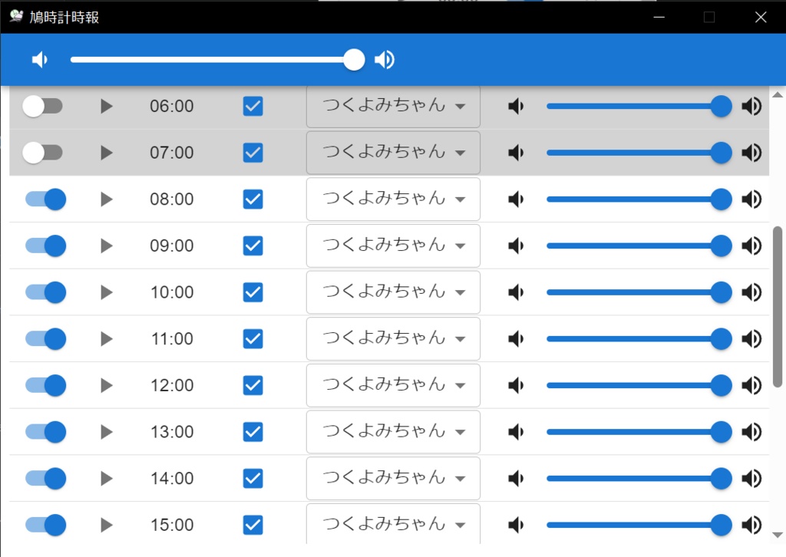Image resolution: width=786 pixels, height=557 pixels.
Task: Switch off the 15:00 chime
Action: tap(45, 525)
